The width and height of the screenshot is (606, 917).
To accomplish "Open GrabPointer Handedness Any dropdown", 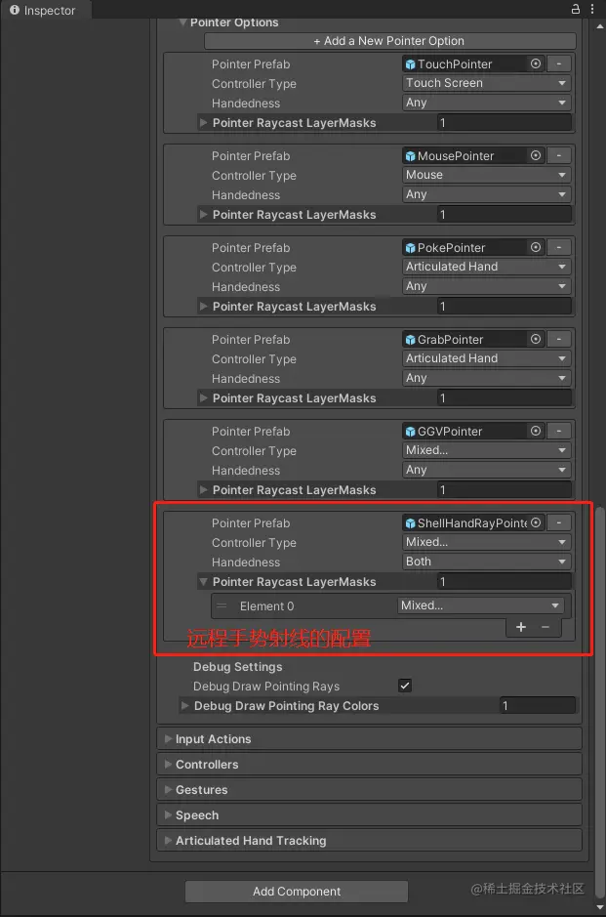I will [486, 378].
